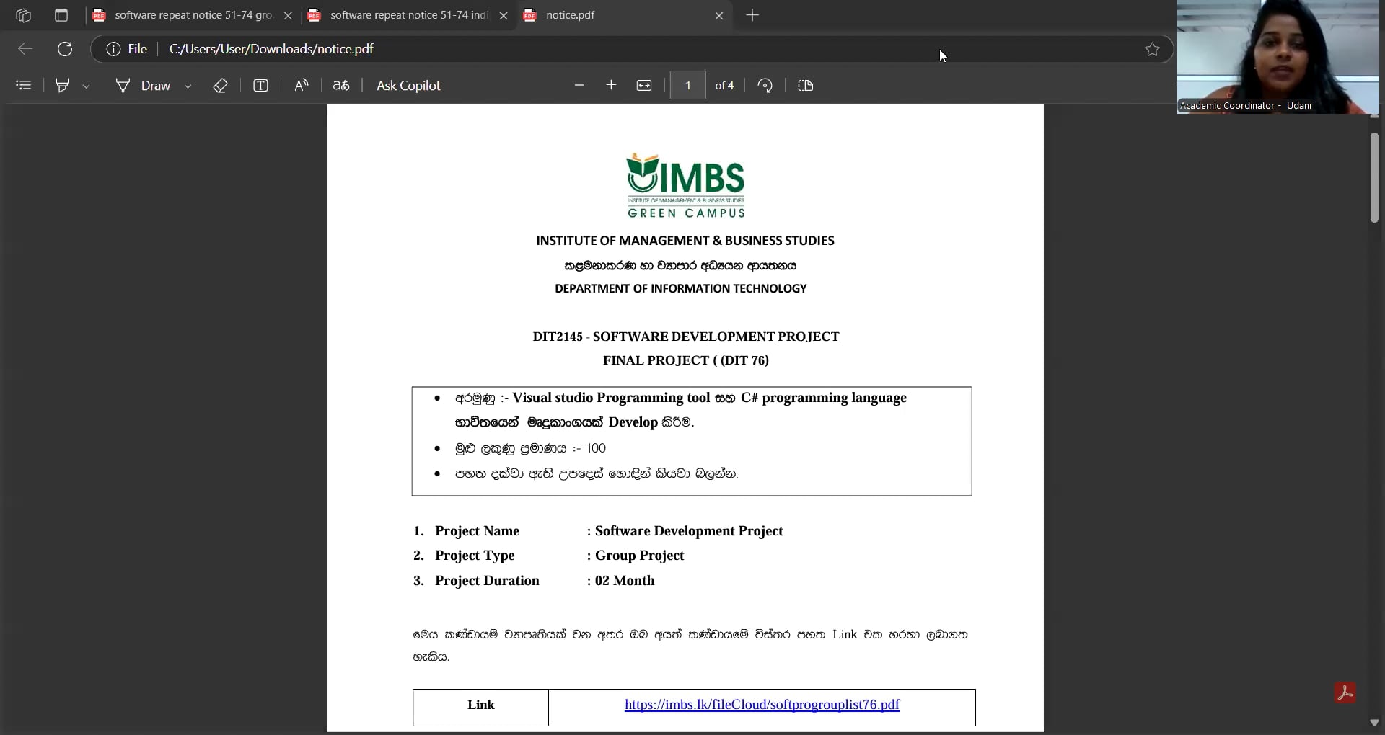1385x735 pixels.
Task: Select the highlighter tool
Action: click(62, 85)
